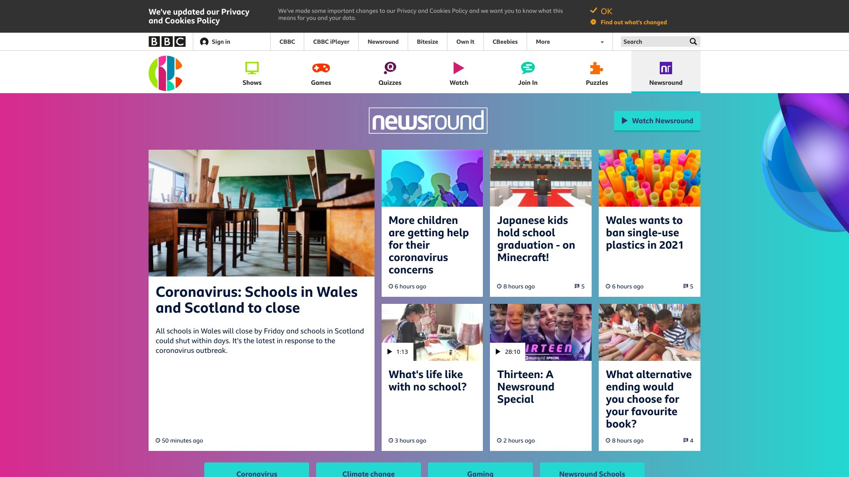Open comments on alternative book ending story

[x=688, y=440]
